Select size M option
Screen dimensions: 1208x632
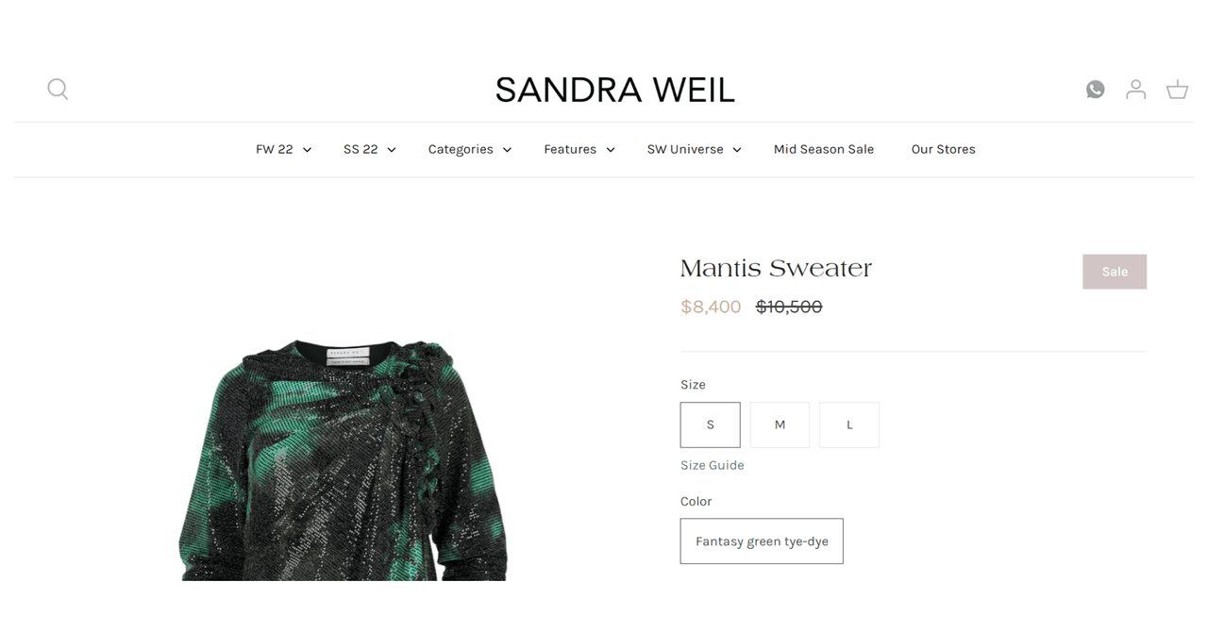(780, 424)
